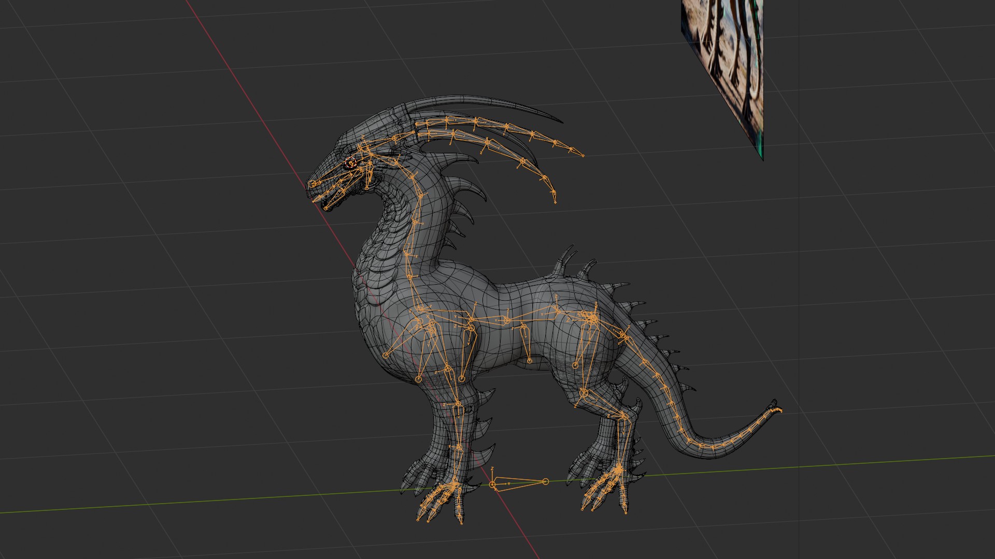Select the root bone between the dragon's feet
995x559 pixels.
point(519,483)
